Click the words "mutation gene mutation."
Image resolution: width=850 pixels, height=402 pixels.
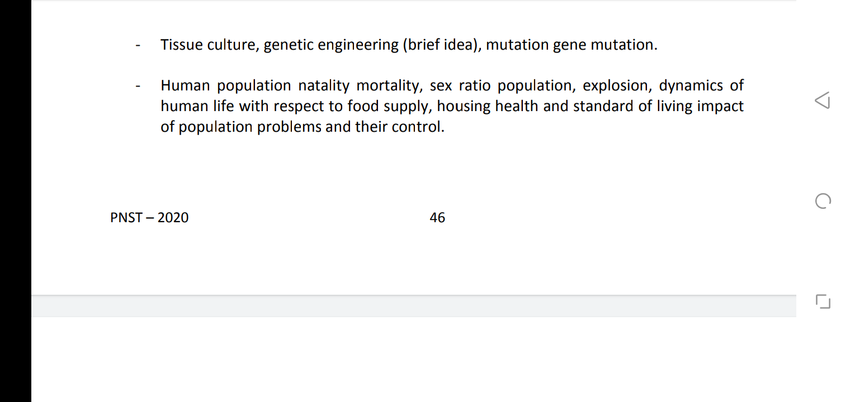click(x=572, y=45)
